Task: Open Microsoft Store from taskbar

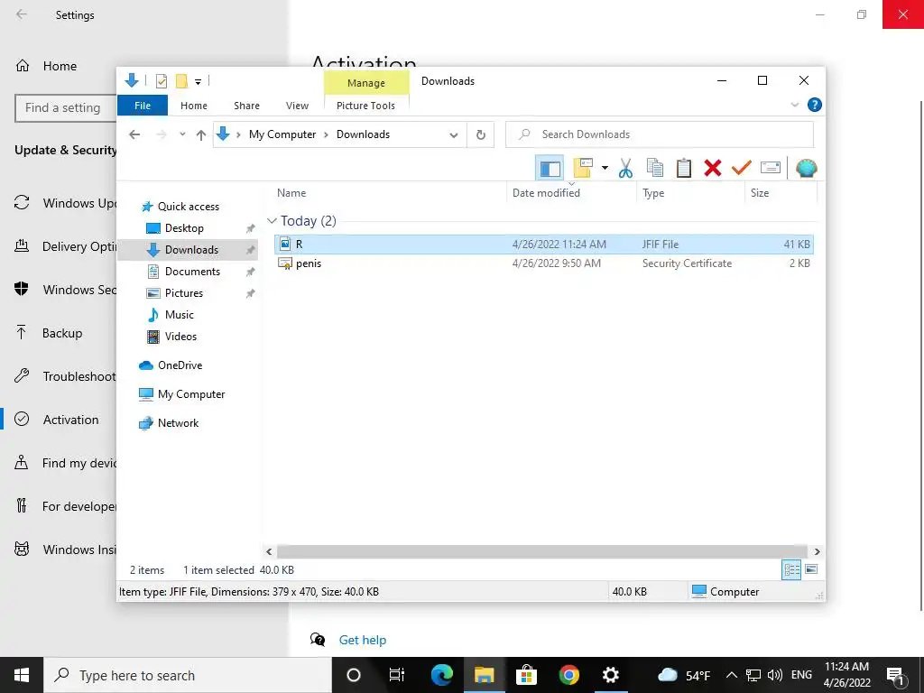Action: point(526,675)
